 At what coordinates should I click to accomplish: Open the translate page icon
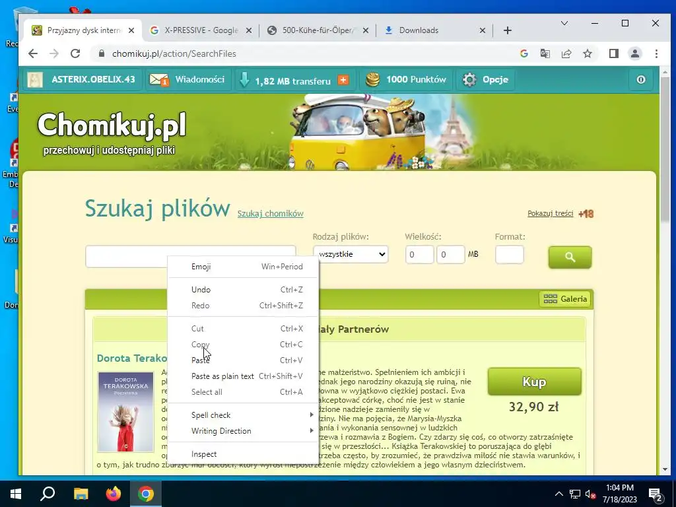tap(545, 53)
